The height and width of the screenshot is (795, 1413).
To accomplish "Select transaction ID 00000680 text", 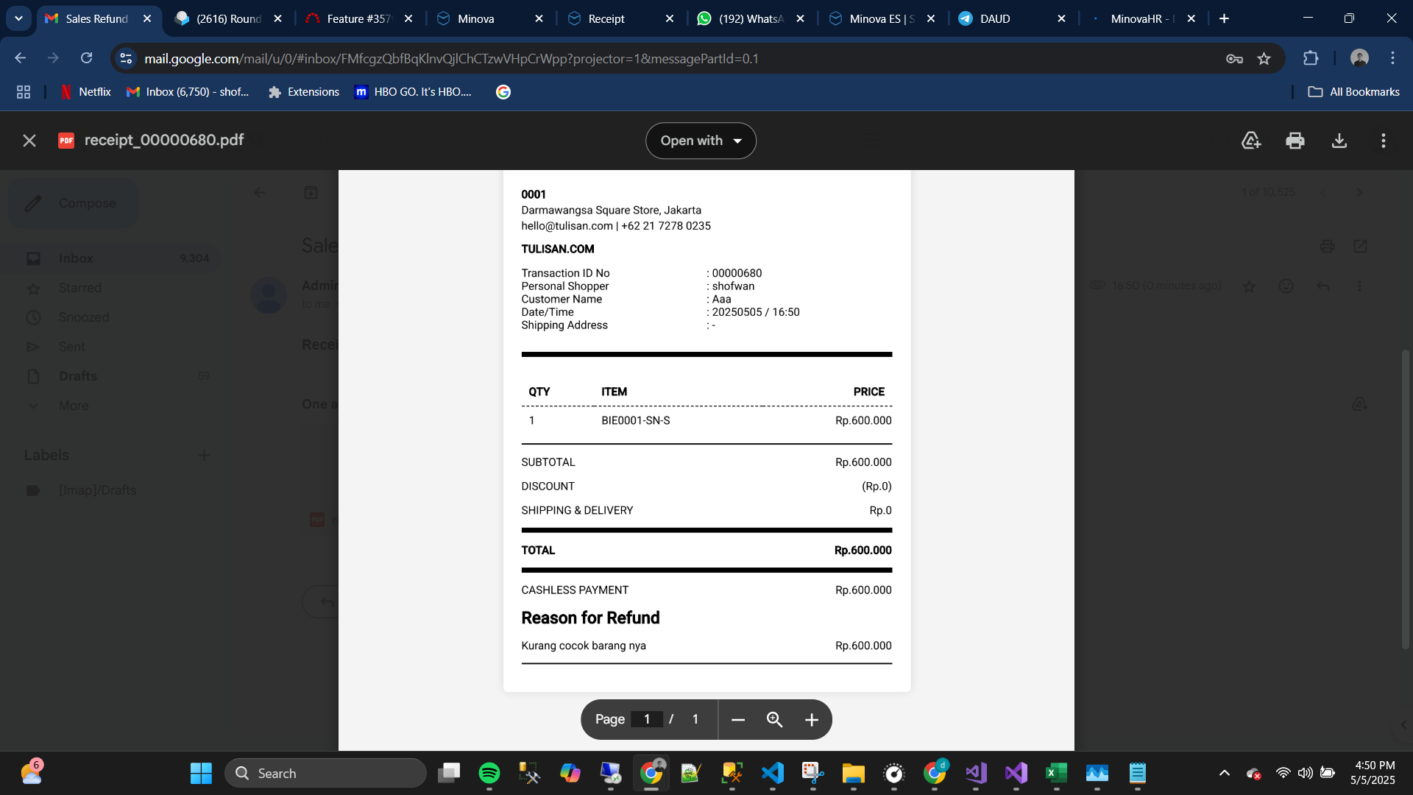I will click(737, 273).
